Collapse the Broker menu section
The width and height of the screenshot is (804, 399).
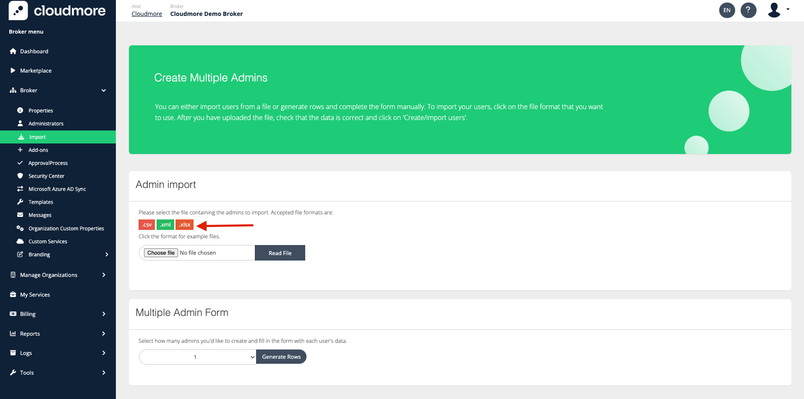point(104,91)
